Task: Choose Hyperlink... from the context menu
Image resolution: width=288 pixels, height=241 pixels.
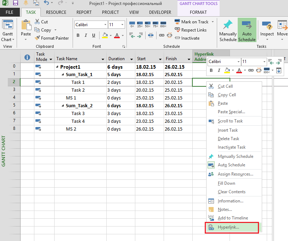Action: 232,228
